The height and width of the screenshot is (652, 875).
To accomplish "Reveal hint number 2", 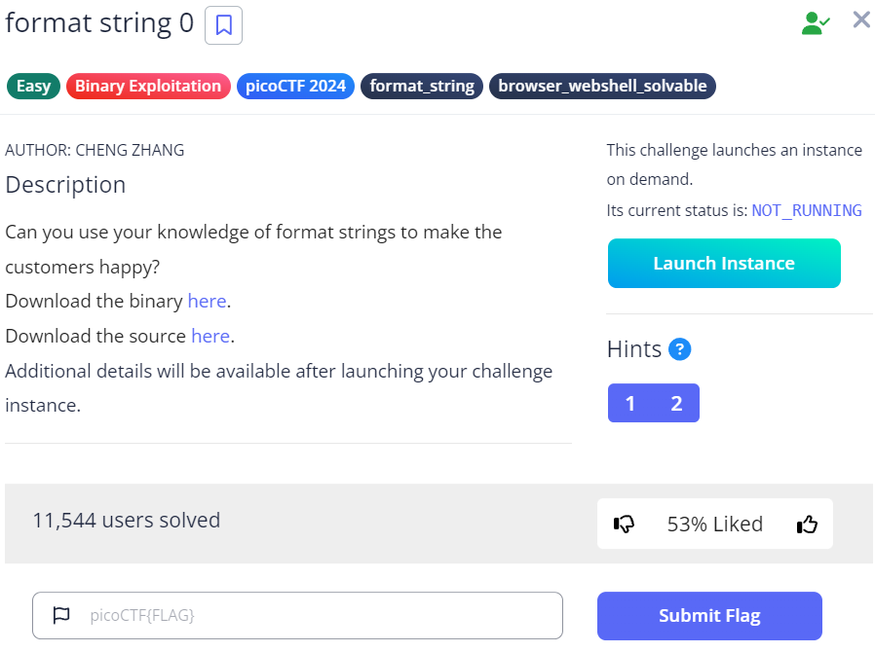I will coord(676,403).
